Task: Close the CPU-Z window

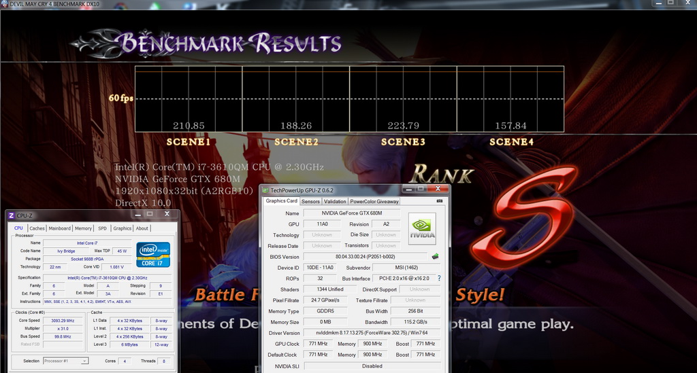Action: [167, 214]
